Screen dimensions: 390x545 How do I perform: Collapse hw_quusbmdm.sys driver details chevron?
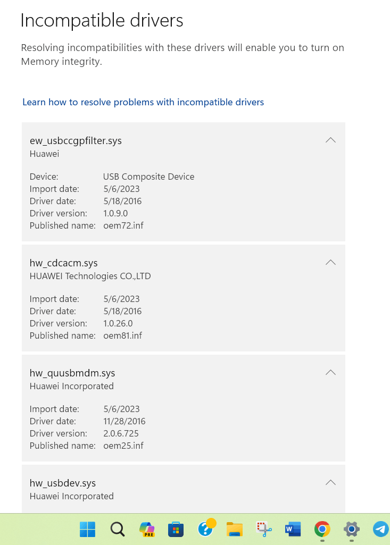click(330, 373)
